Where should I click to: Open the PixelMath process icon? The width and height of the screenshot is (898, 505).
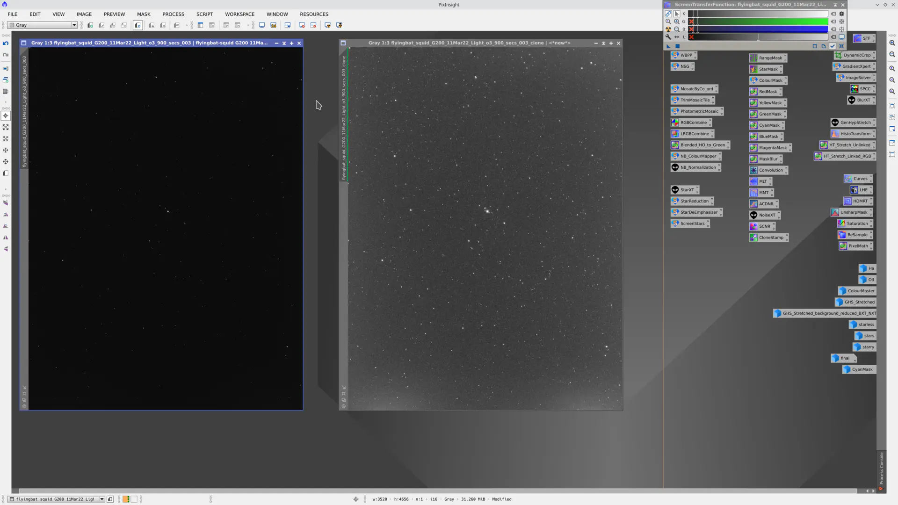855,246
